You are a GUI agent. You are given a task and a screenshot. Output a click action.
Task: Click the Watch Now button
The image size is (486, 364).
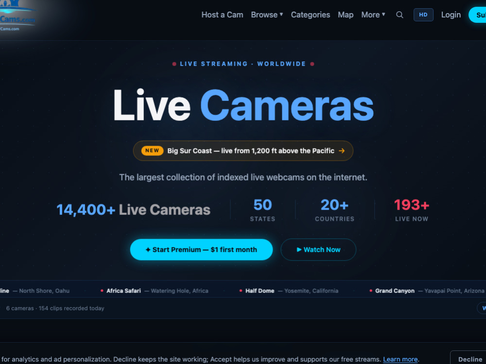318,249
